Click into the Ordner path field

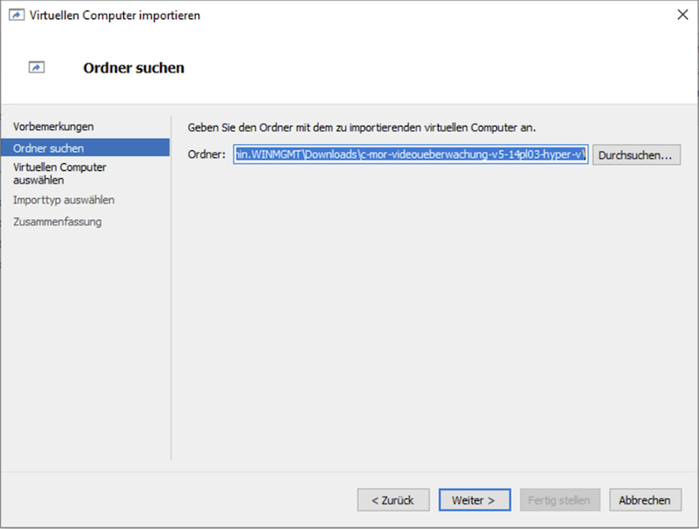click(410, 155)
